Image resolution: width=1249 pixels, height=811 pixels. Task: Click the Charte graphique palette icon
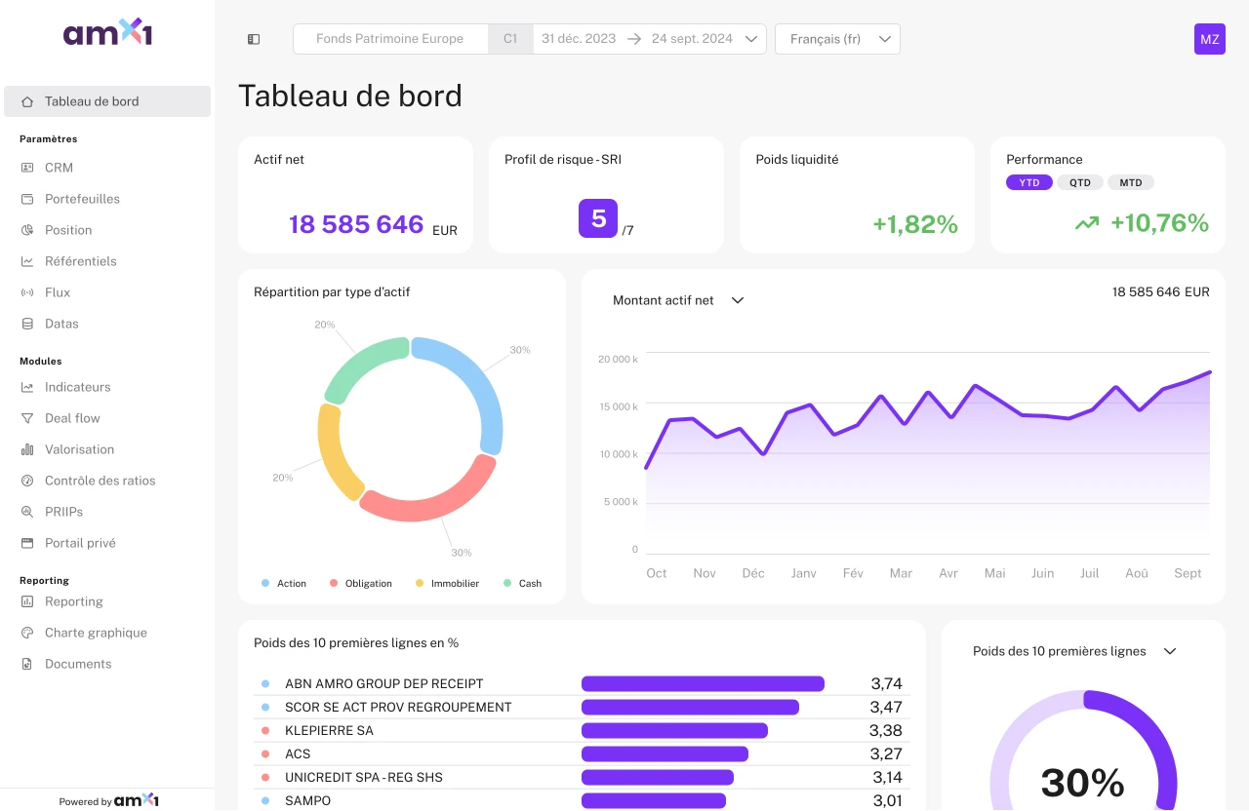pyautogui.click(x=27, y=633)
